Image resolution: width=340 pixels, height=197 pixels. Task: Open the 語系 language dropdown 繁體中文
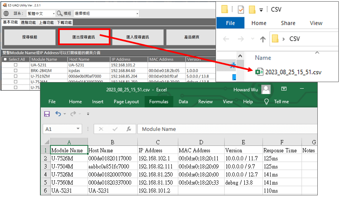point(41,14)
